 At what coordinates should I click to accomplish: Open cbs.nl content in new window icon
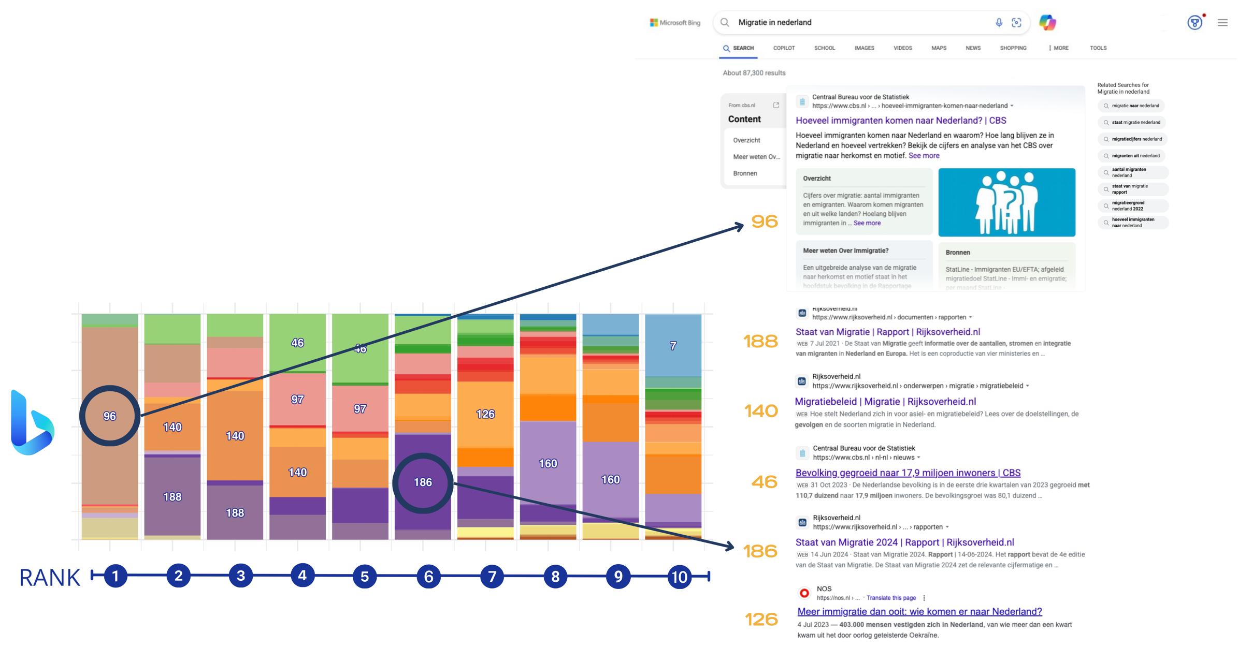775,105
